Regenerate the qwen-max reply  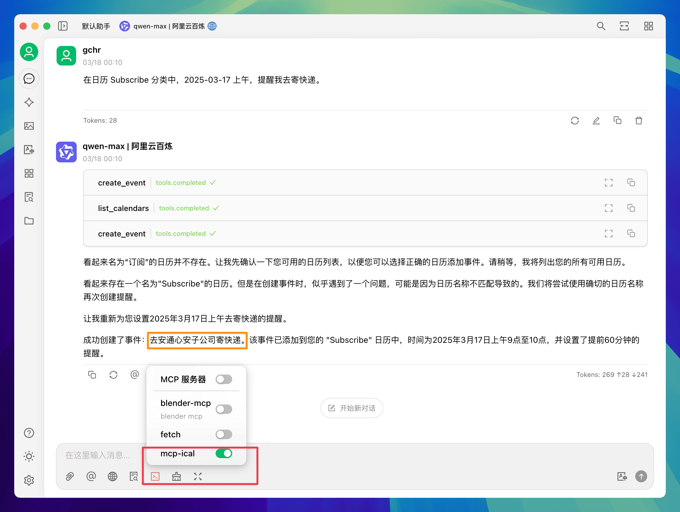pyautogui.click(x=113, y=375)
